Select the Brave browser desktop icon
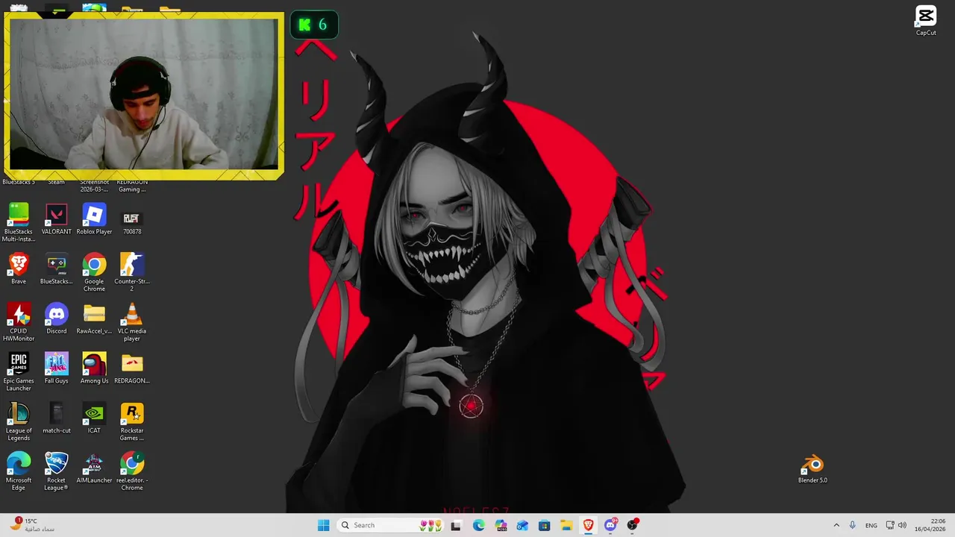Viewport: 955px width, 537px height. 19,269
